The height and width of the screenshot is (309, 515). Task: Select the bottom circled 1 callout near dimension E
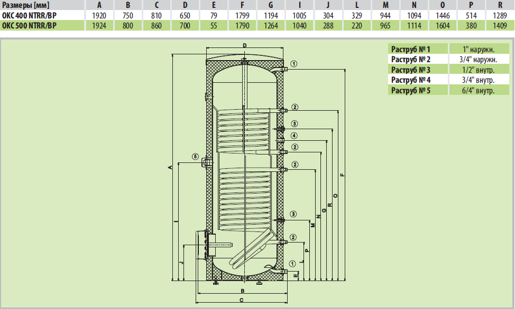point(295,263)
